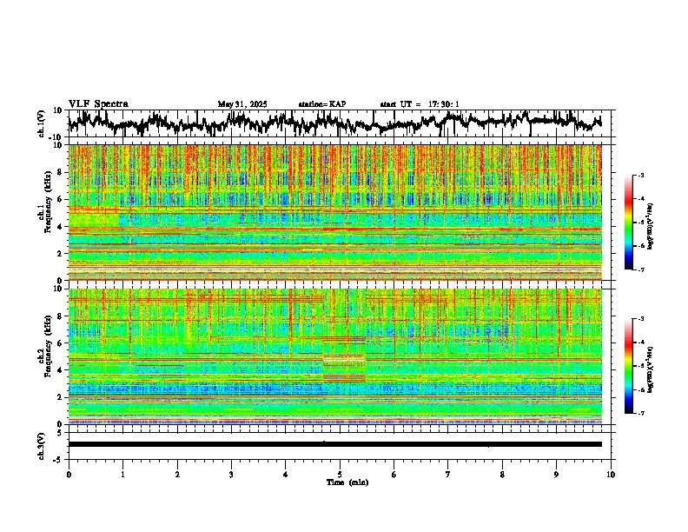Click the "2" kHz tick of ch.1 spectrogram
Screen dimensions: 688x532
click(62, 254)
